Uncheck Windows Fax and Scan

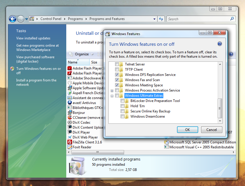(117, 80)
